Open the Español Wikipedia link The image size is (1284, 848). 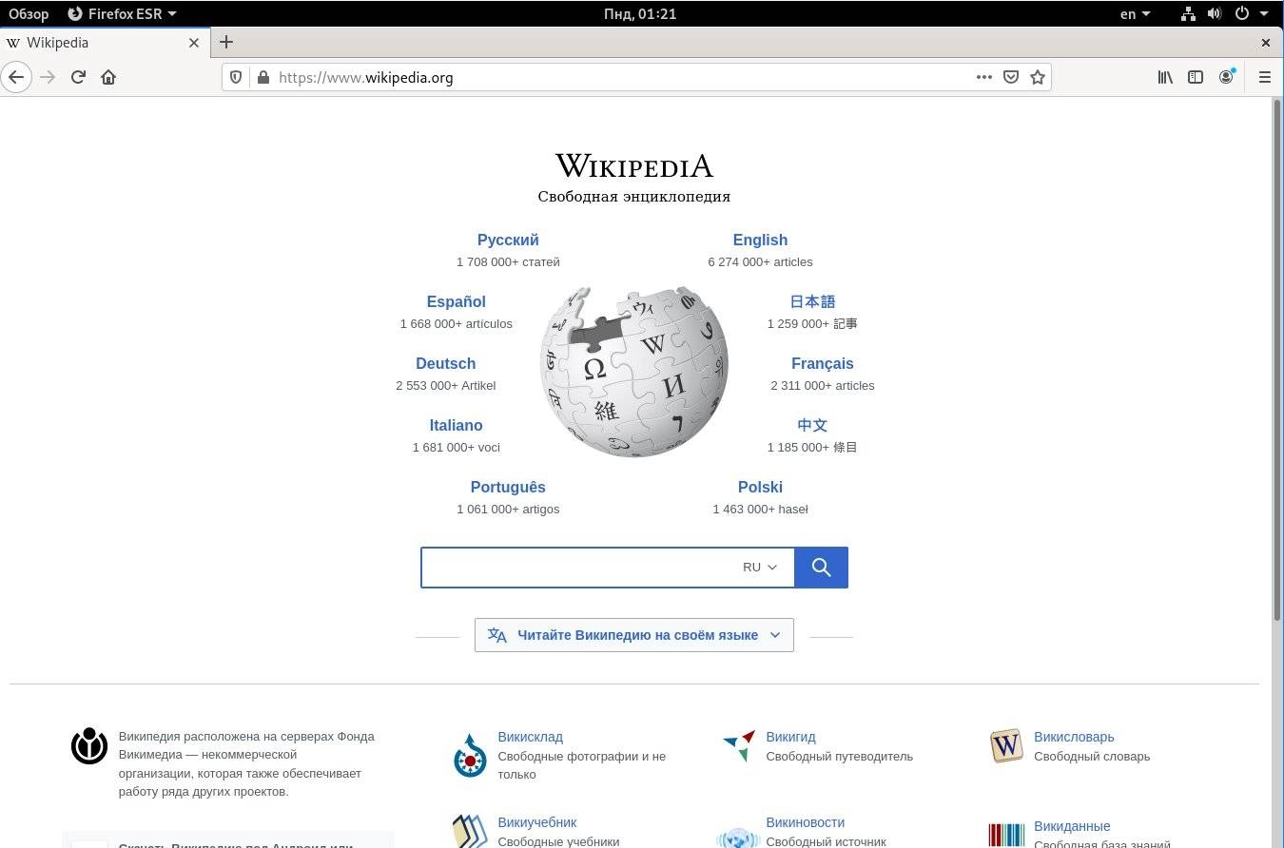coord(456,302)
